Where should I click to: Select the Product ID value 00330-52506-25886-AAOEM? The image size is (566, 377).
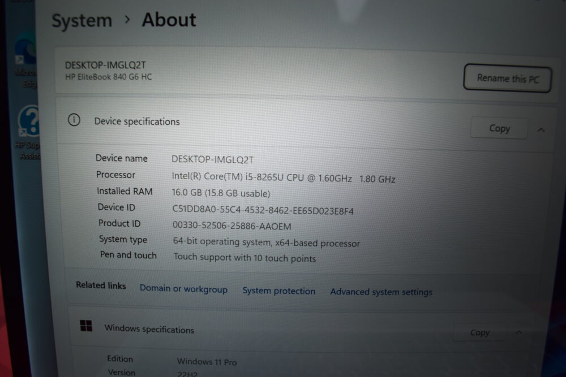pyautogui.click(x=231, y=226)
